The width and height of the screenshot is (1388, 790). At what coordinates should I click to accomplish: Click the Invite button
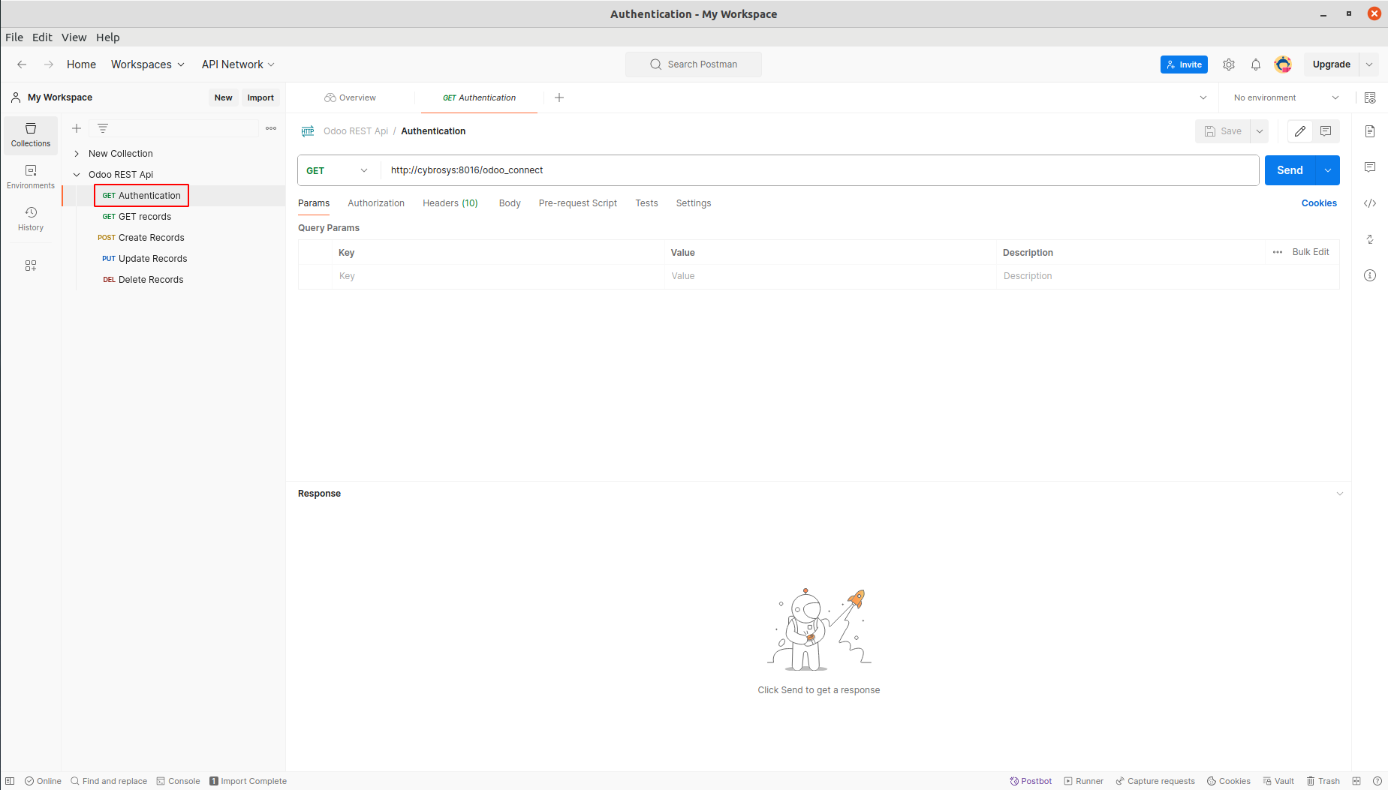[x=1184, y=65]
